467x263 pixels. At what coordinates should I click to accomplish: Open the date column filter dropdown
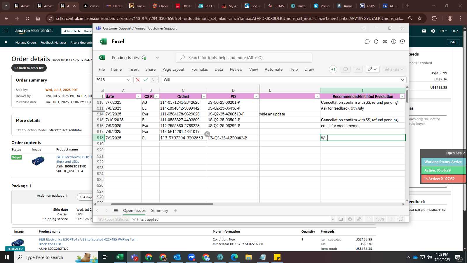(138, 96)
